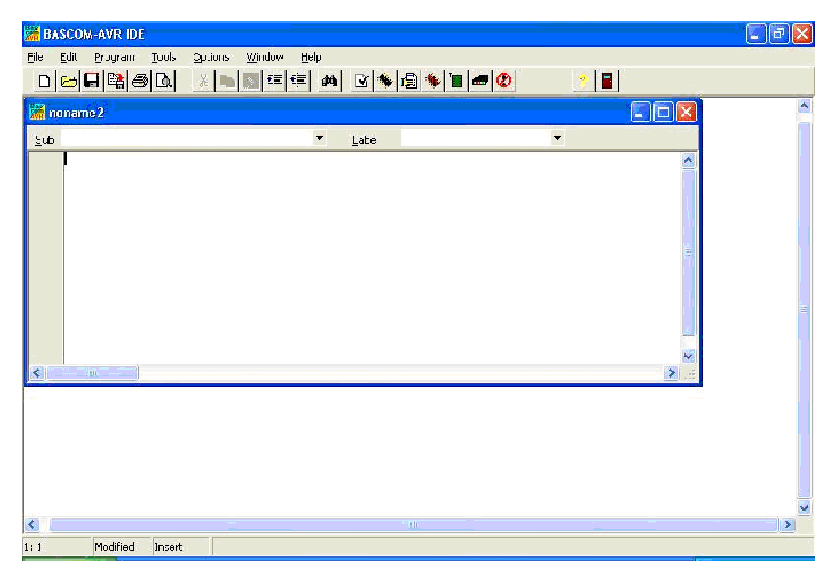The width and height of the screenshot is (834, 581).
Task: Click the editor horizontal scrollbar left arrow
Action: pyautogui.click(x=37, y=373)
